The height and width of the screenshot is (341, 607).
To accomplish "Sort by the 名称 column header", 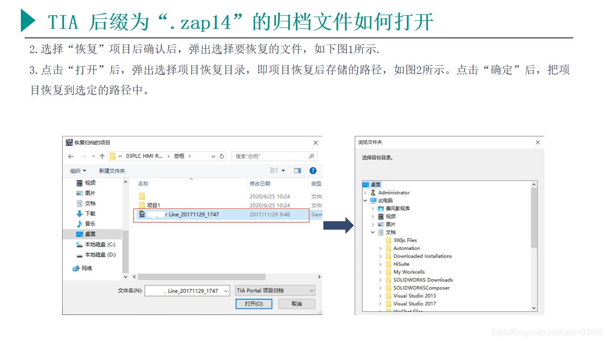I will pos(143,184).
